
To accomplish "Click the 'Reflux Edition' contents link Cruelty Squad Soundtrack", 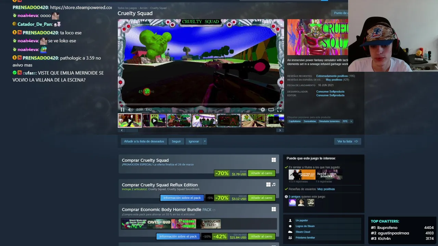I will [183, 189].
